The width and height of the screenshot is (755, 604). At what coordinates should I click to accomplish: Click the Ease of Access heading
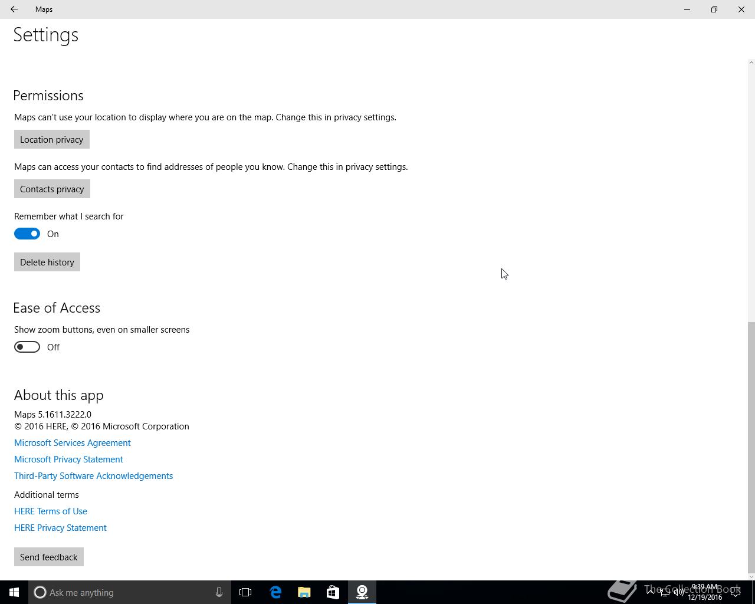[57, 308]
